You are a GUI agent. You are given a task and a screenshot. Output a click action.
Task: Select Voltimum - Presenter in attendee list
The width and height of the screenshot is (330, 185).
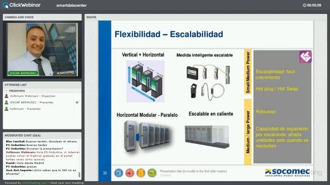click(25, 109)
